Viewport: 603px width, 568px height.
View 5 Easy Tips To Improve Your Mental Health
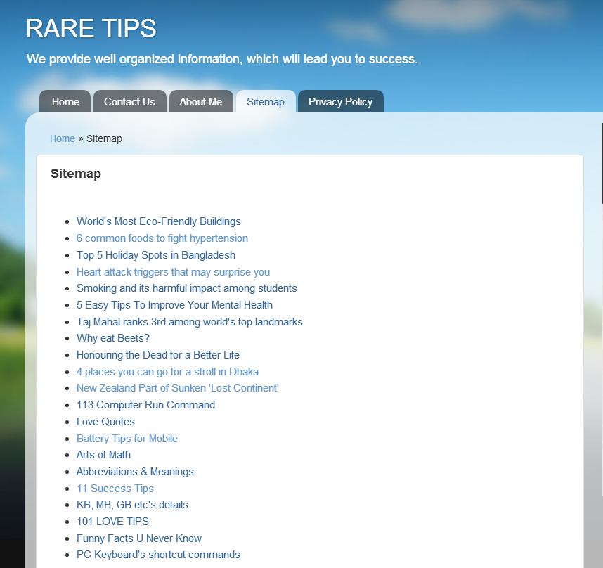click(174, 304)
